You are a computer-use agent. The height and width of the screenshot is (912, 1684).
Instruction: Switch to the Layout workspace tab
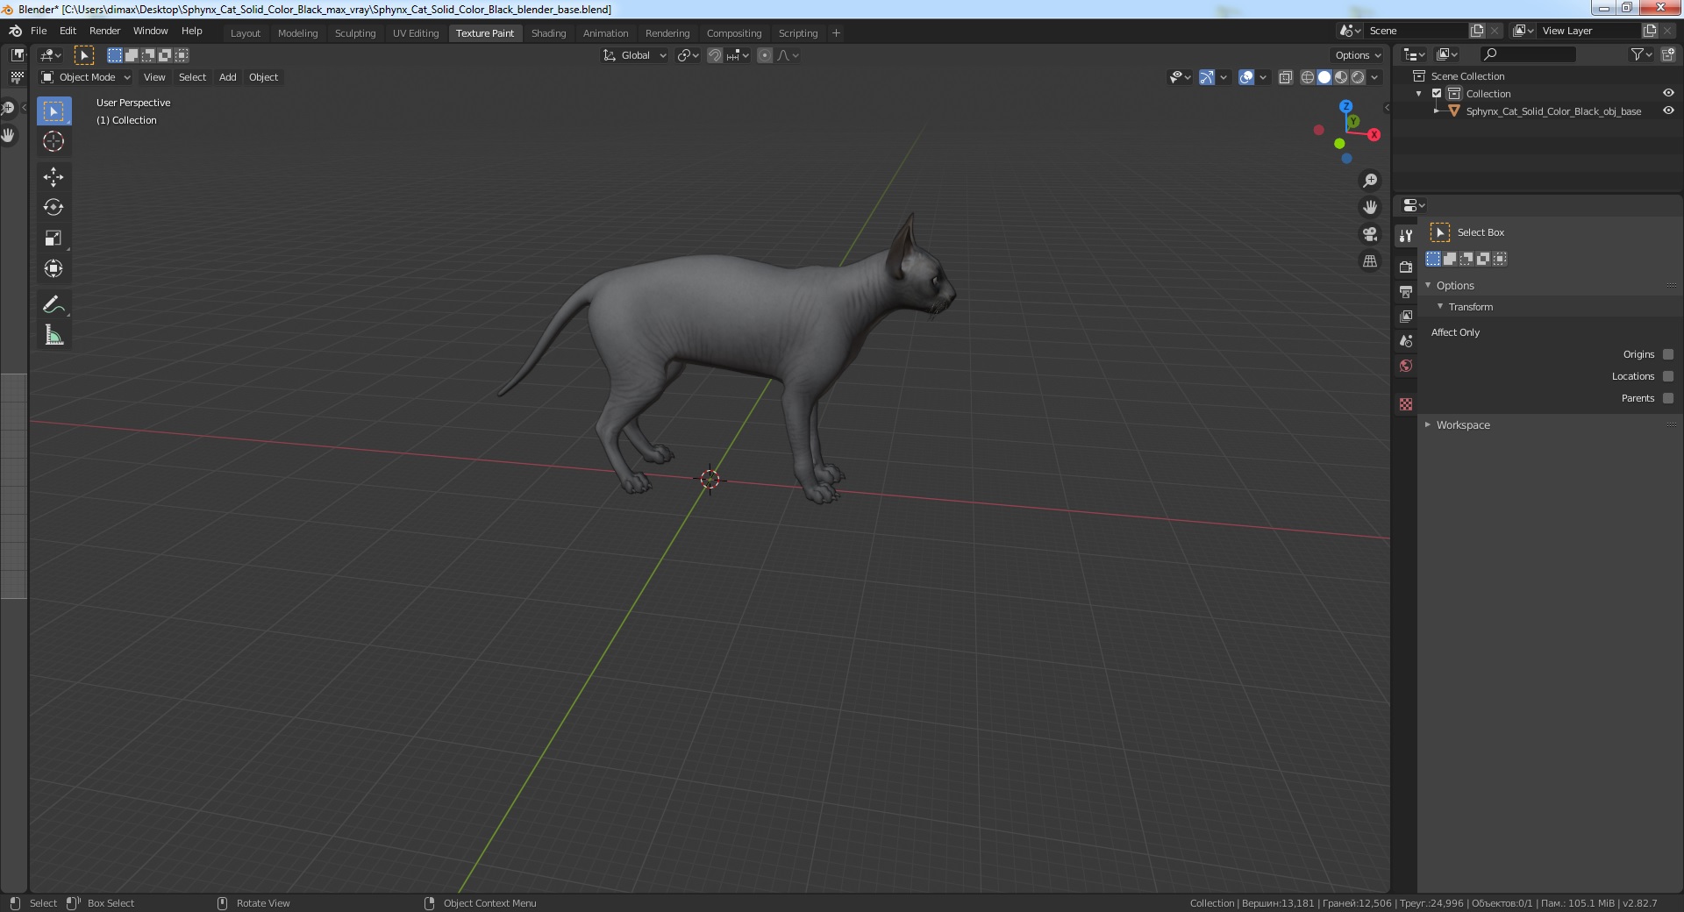point(246,33)
